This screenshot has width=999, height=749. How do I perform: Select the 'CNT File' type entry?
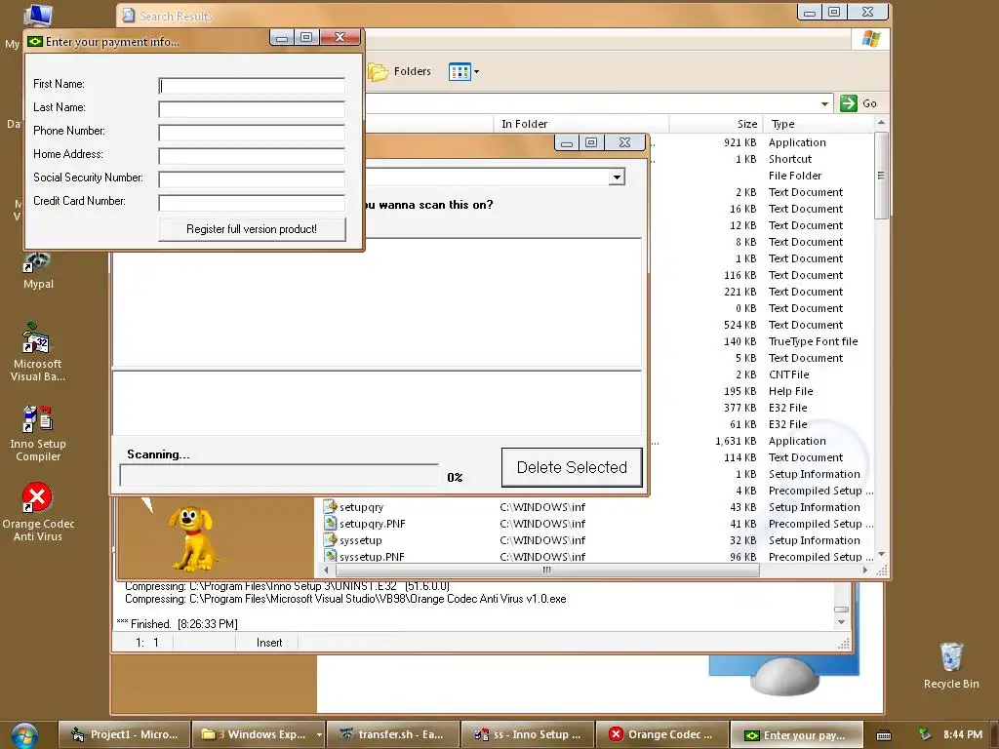tap(788, 374)
